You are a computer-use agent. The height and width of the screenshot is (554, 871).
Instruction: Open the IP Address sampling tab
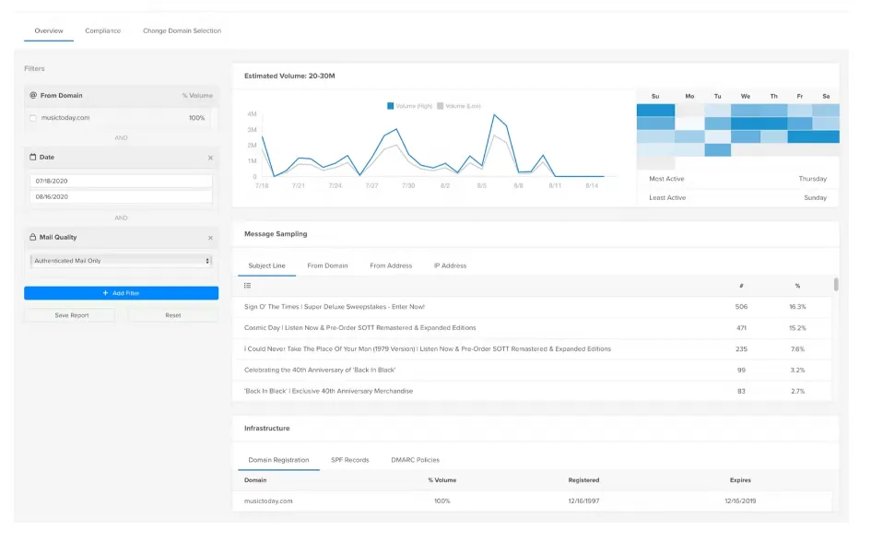coord(450,265)
